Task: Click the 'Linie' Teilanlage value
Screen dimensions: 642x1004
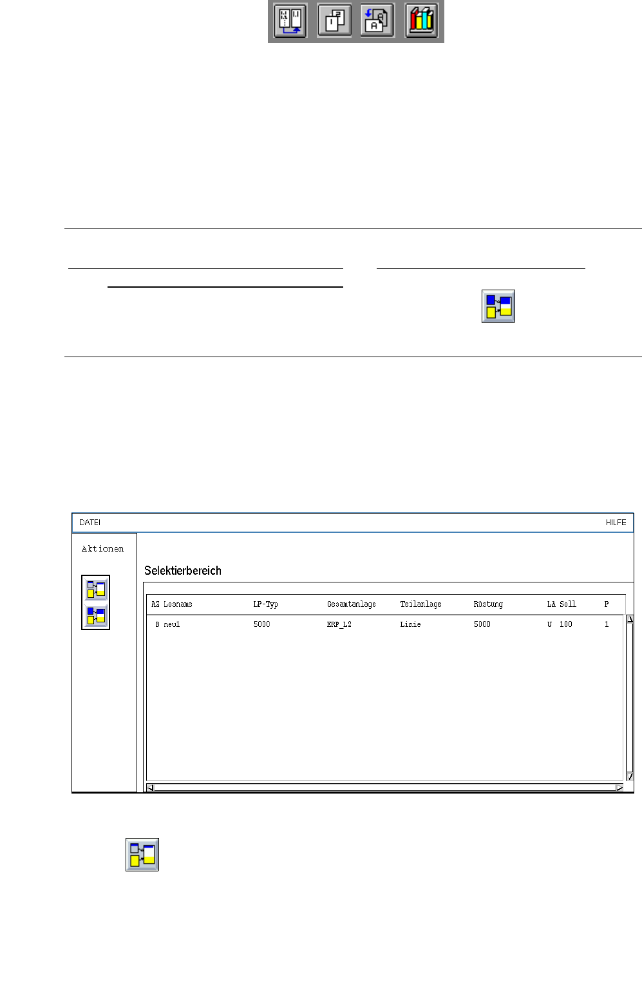Action: (x=410, y=624)
